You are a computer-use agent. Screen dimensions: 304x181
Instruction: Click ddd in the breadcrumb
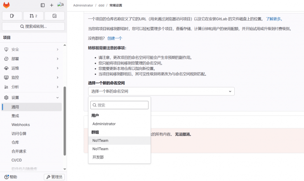click(x=101, y=5)
